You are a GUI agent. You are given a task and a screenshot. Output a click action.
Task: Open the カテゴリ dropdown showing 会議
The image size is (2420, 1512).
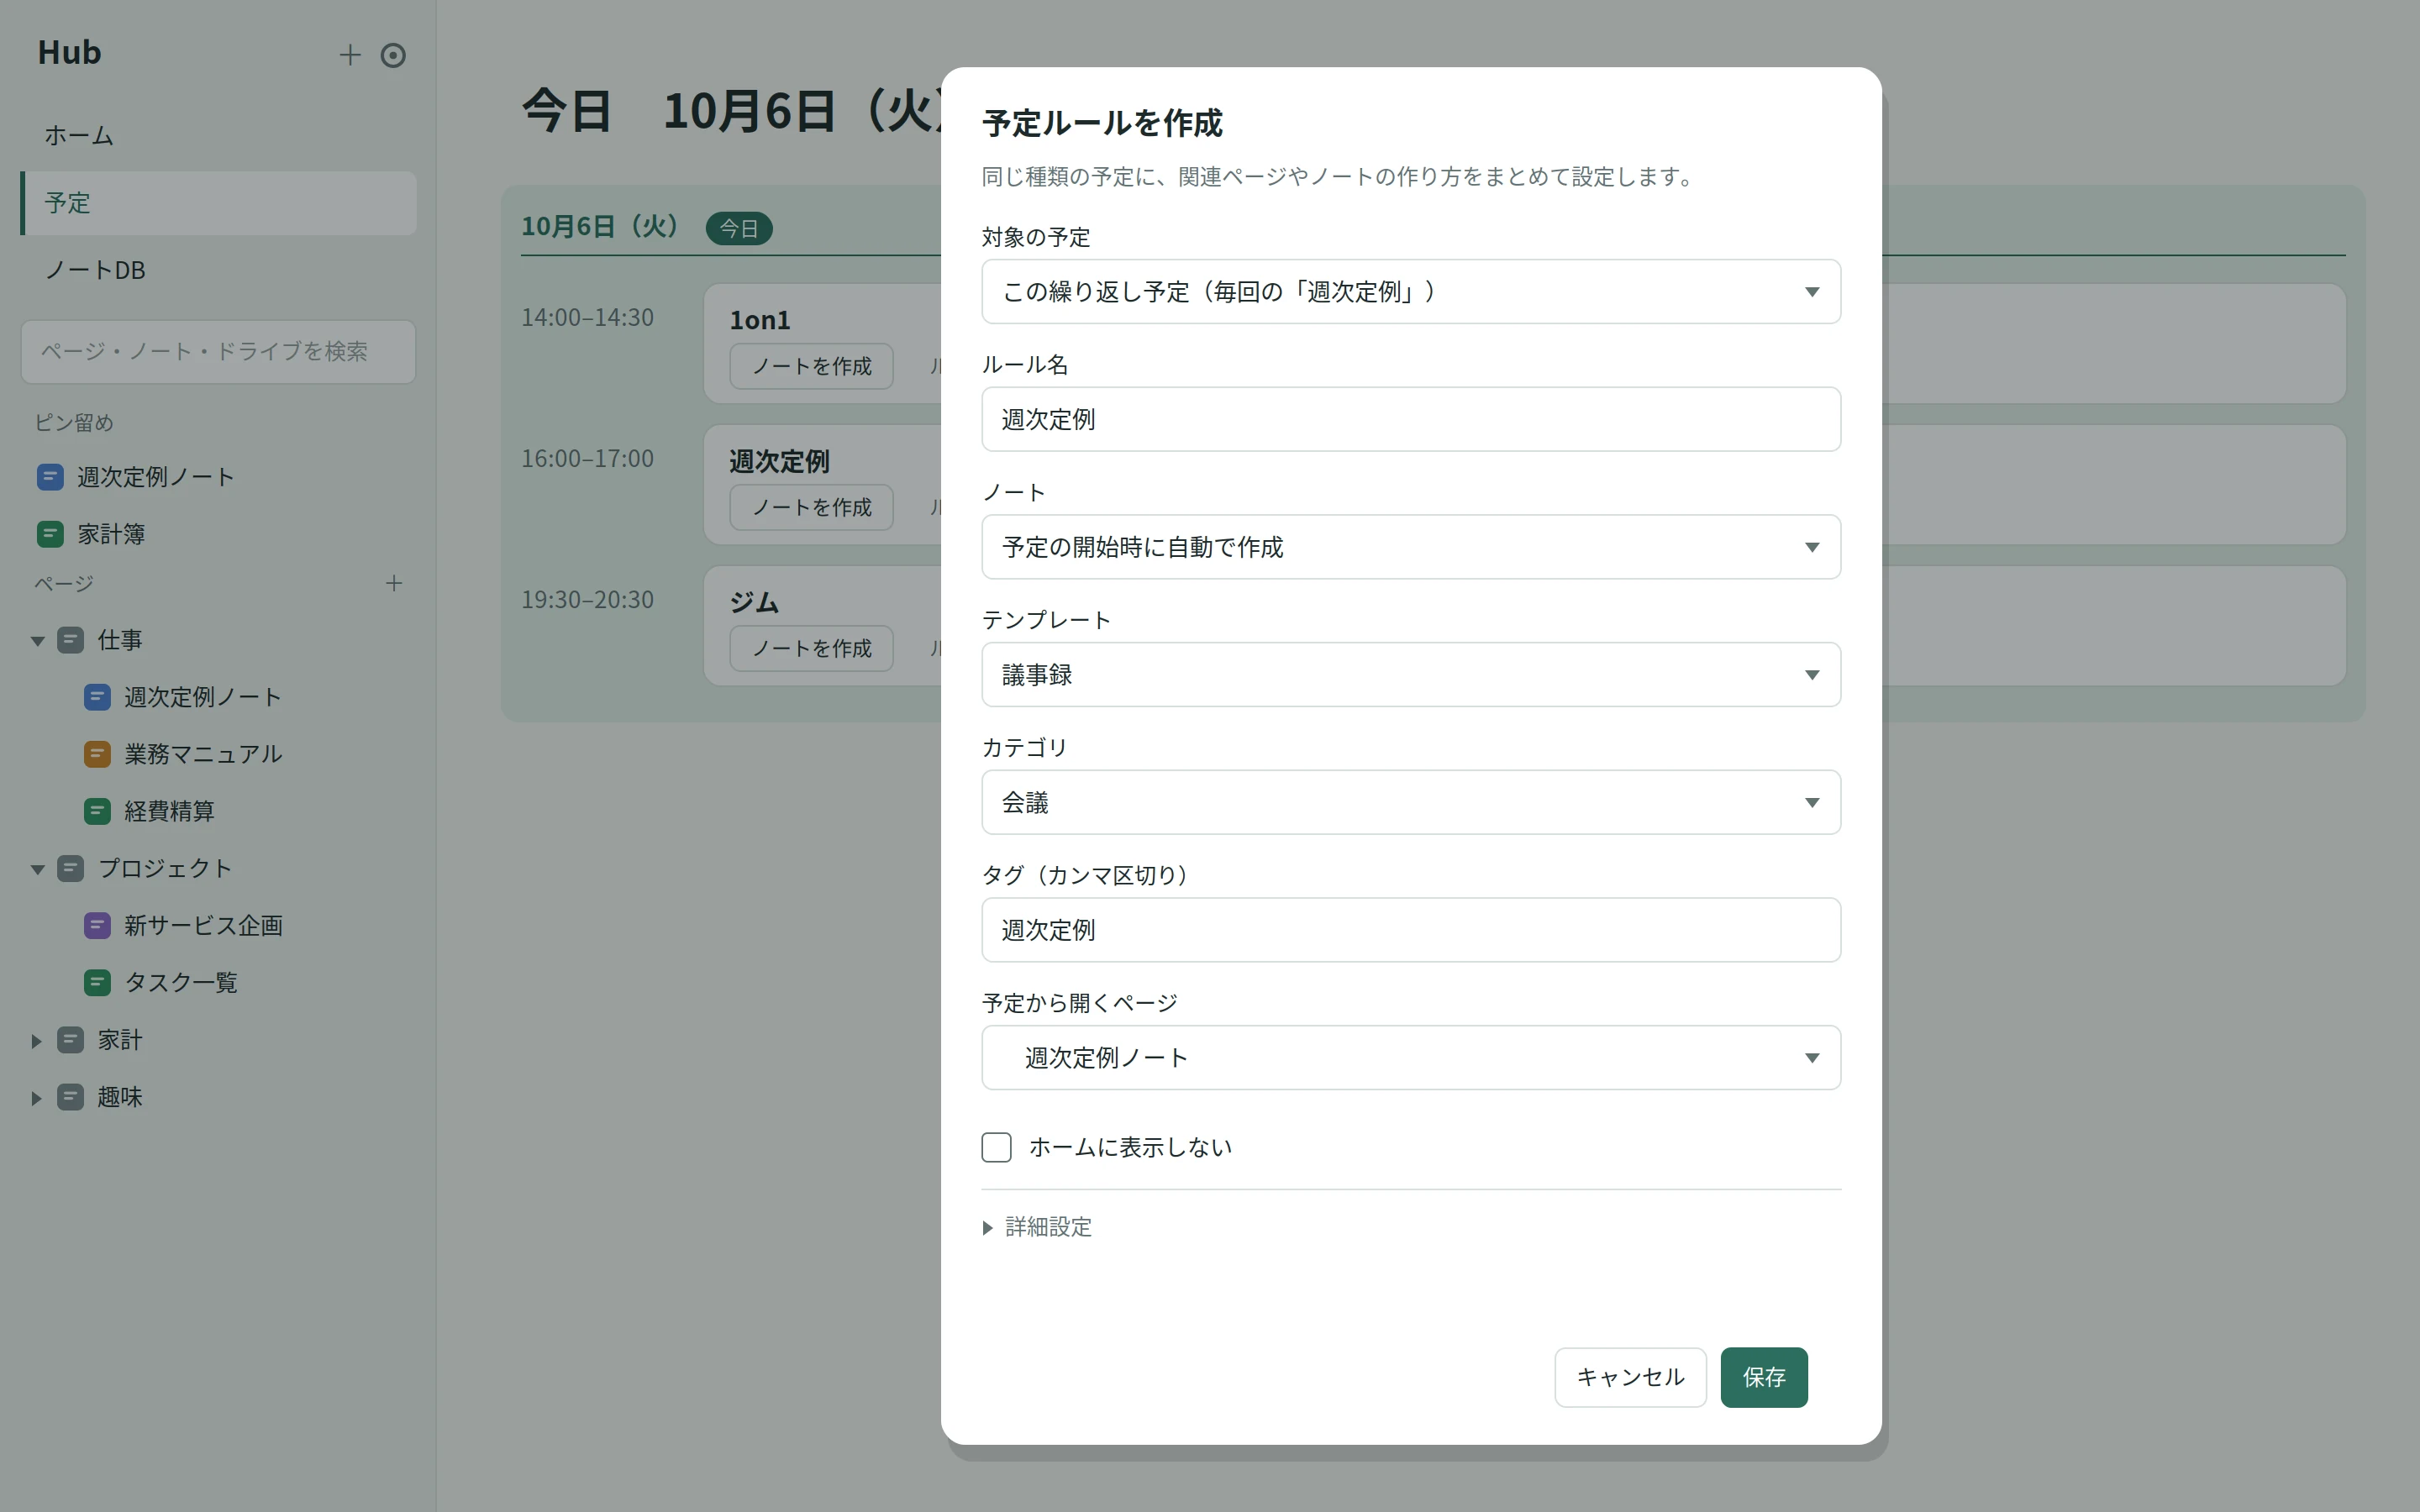[x=1410, y=802]
